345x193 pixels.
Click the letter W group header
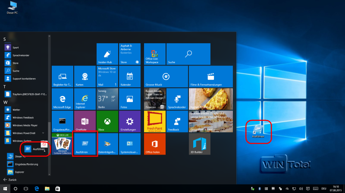[x=5, y=102]
